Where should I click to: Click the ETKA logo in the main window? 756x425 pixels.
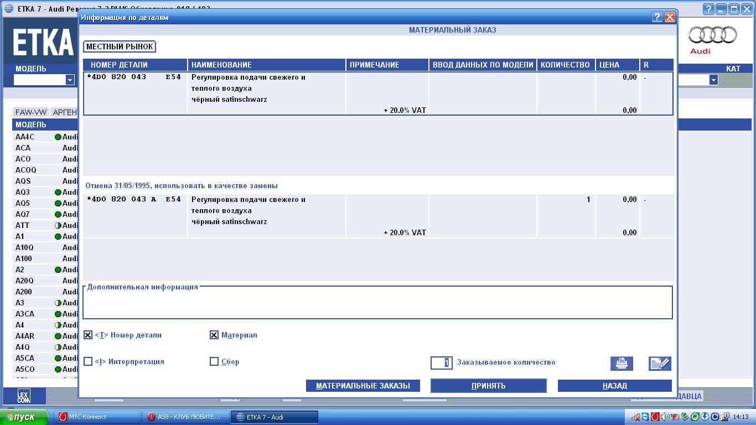point(43,43)
